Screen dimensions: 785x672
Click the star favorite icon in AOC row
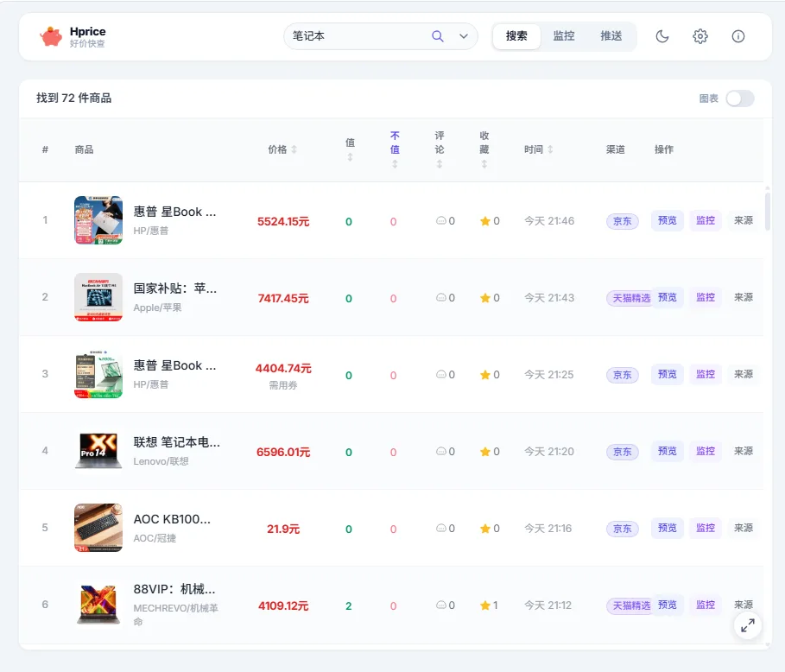(x=484, y=529)
